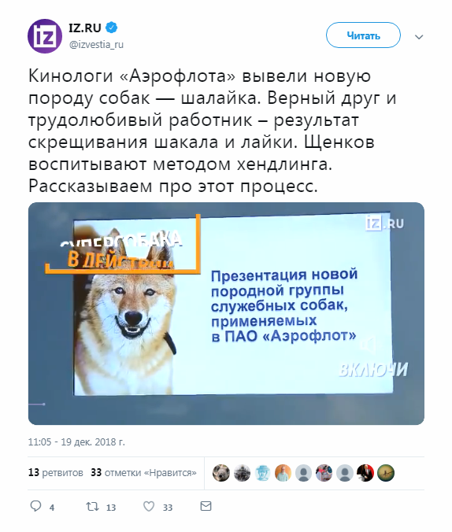The image size is (452, 532).
Task: View the 13 ретвитов list
Action: [x=56, y=473]
